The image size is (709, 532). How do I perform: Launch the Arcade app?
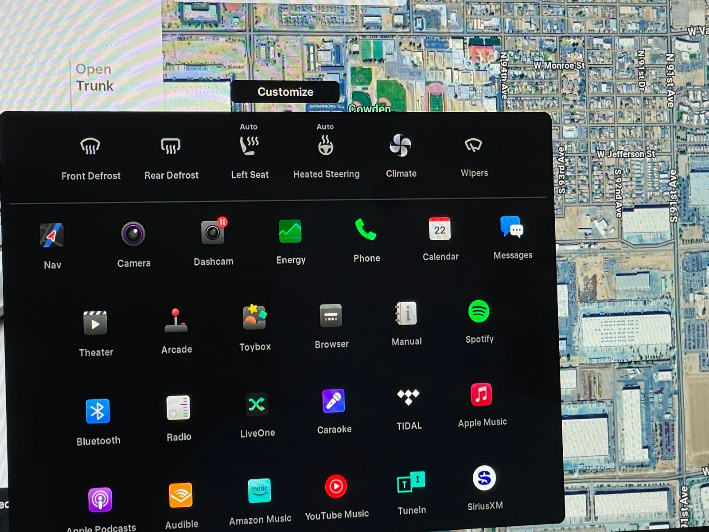click(176, 320)
